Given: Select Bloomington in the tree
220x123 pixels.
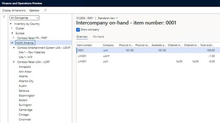Looking at the screenshot, I should pos(27,96).
